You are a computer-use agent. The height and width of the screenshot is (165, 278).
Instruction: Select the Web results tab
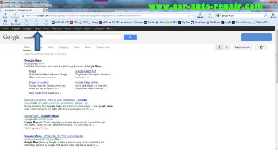point(27,47)
